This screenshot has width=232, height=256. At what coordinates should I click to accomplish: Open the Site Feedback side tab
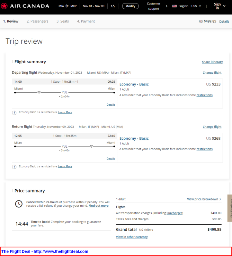point(230,208)
